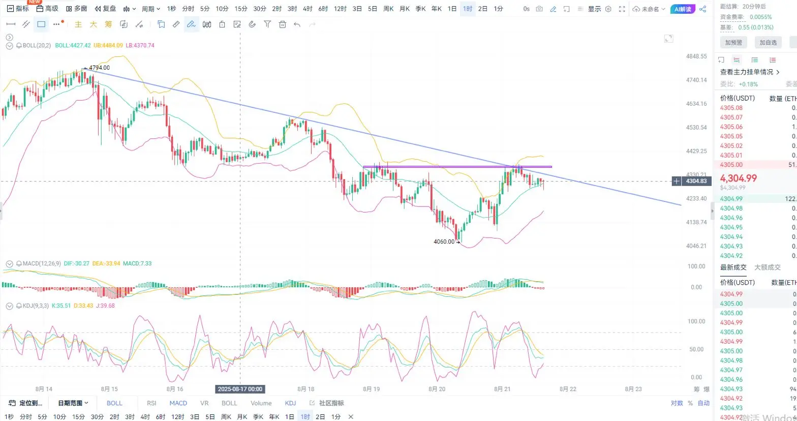Toggle the VR indicator at bottom
The image size is (797, 421).
(204, 403)
